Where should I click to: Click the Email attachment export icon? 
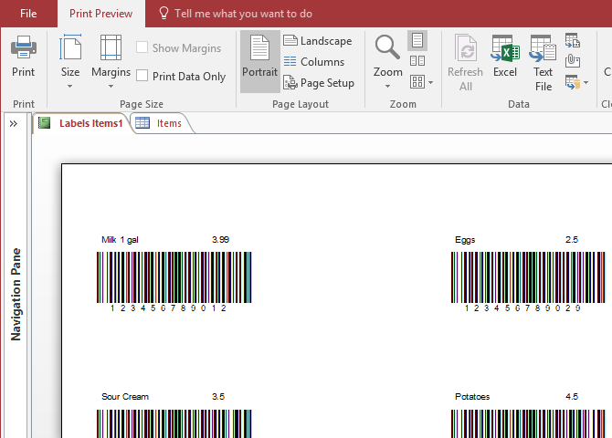(x=573, y=61)
